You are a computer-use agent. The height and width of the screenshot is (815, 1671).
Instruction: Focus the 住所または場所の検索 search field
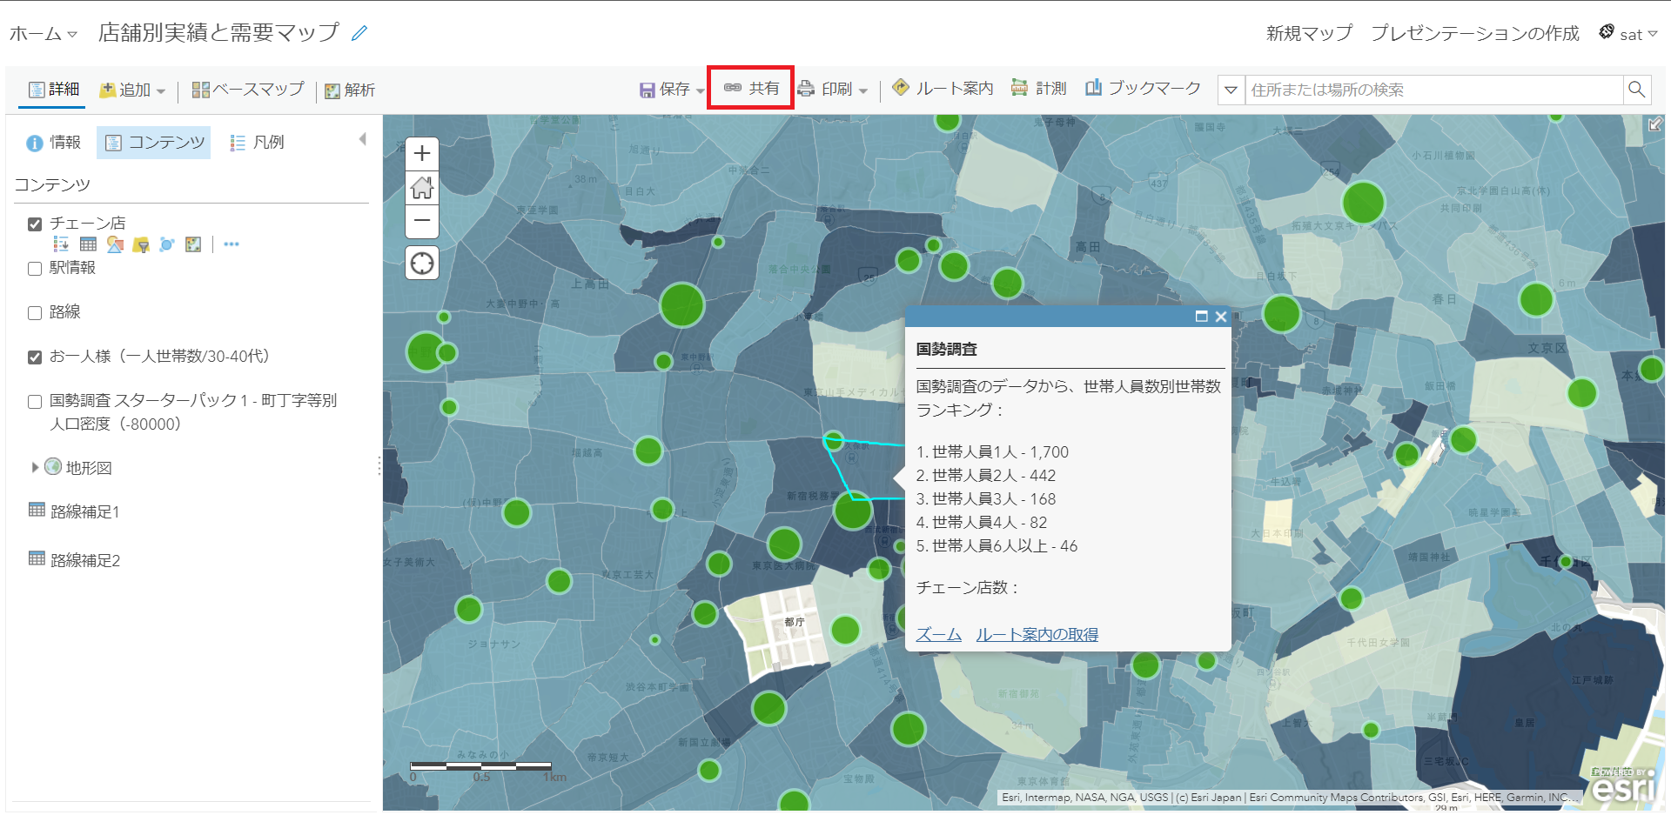pos(1434,90)
